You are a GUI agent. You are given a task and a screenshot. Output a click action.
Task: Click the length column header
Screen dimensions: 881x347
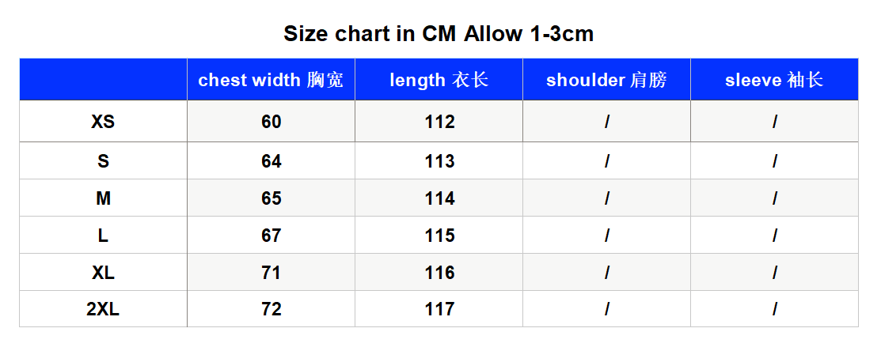[439, 80]
